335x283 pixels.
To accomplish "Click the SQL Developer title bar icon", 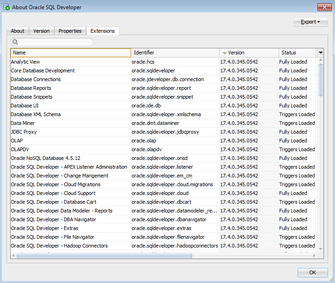I will [6, 7].
